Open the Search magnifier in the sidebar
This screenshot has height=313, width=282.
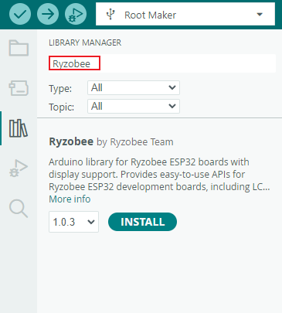click(x=19, y=209)
